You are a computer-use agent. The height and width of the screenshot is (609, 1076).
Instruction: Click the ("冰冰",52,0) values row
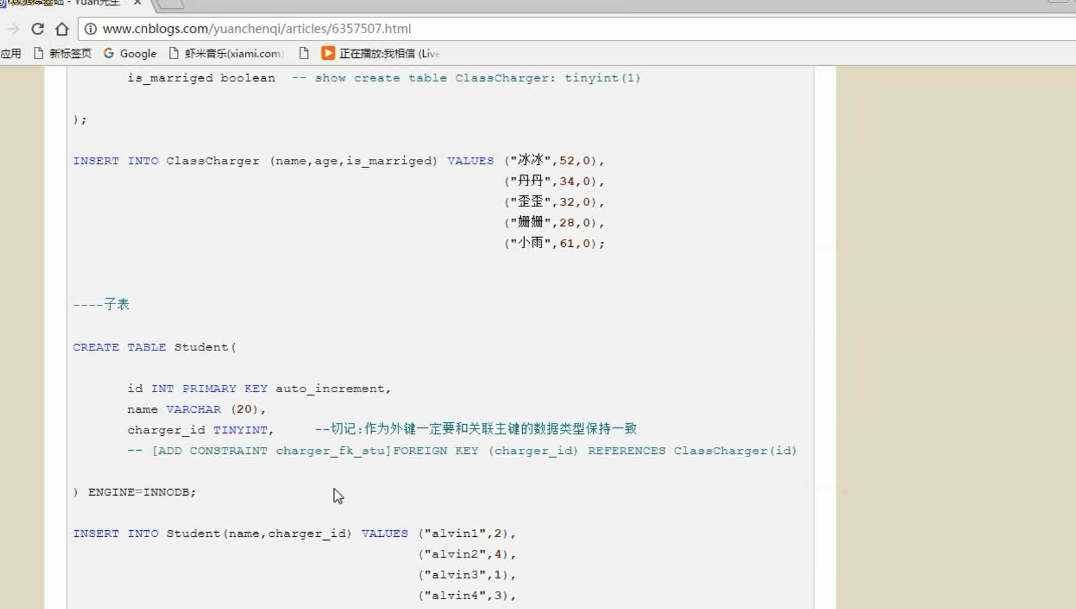coord(554,161)
